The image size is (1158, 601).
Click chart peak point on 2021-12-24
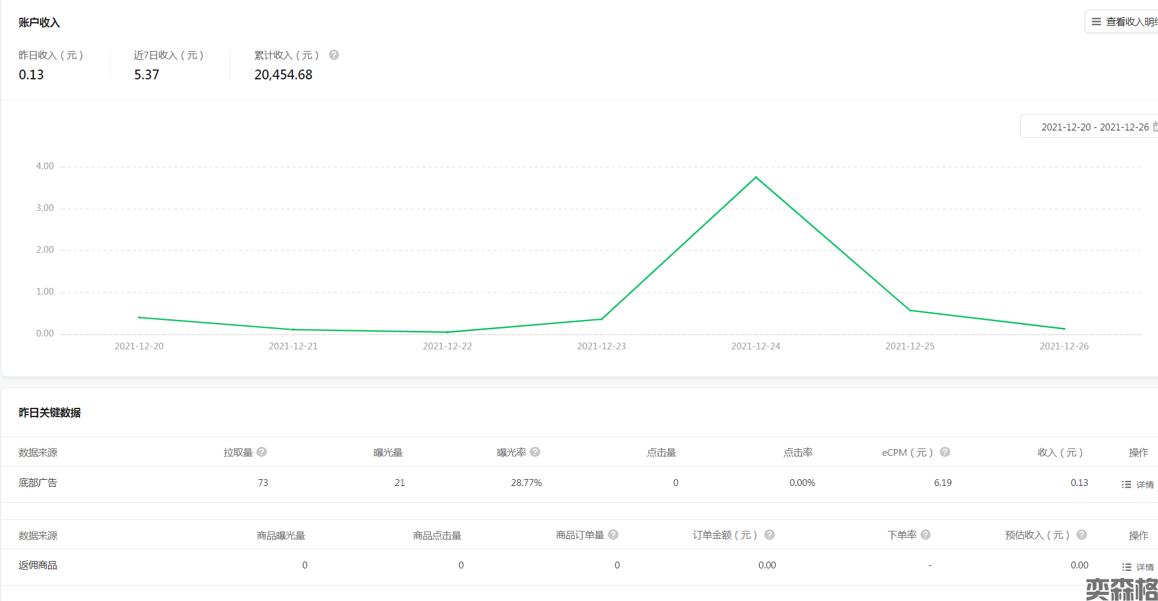(x=756, y=178)
